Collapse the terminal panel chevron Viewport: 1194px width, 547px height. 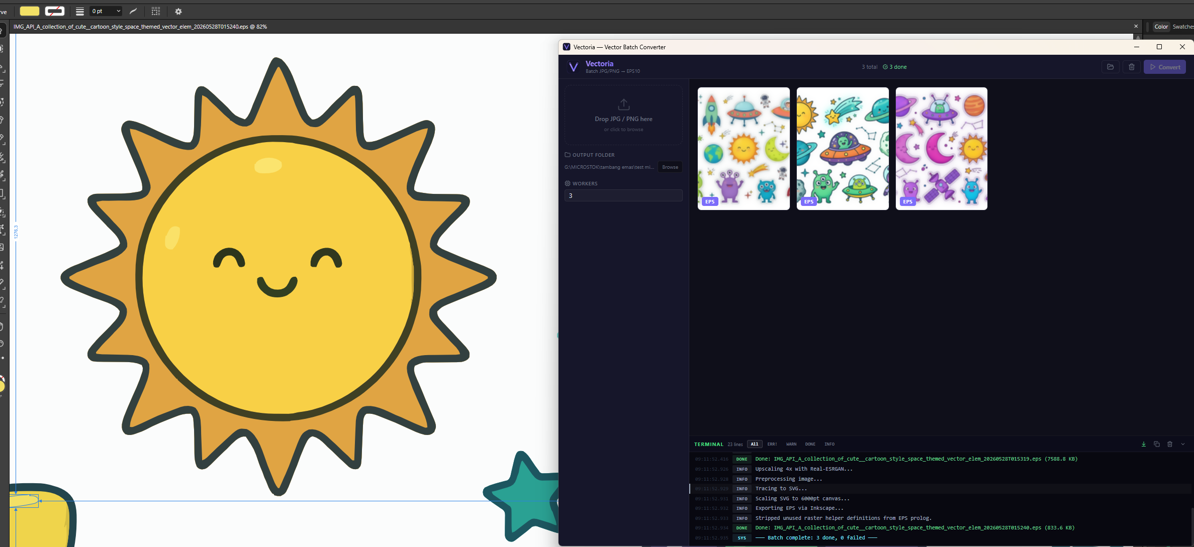[x=1183, y=444]
